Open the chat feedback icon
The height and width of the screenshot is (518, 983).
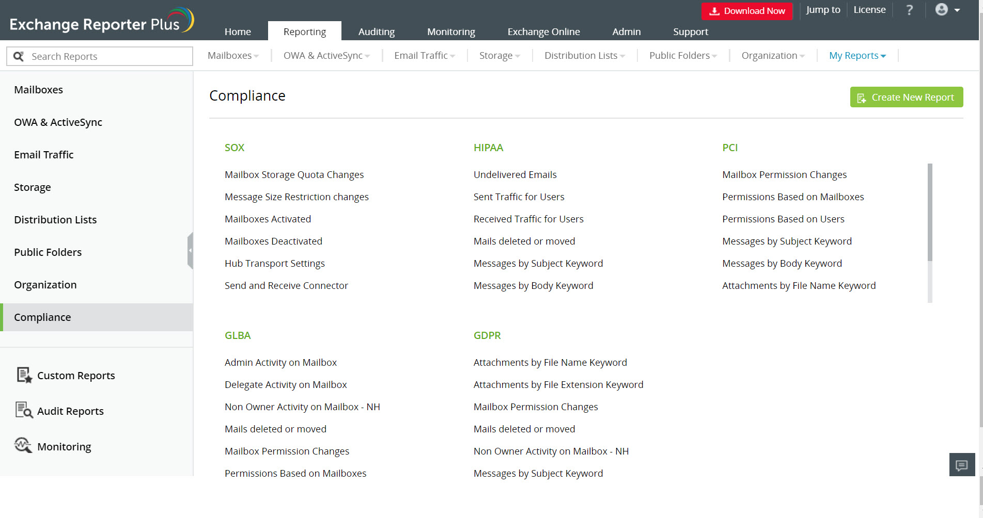click(962, 465)
